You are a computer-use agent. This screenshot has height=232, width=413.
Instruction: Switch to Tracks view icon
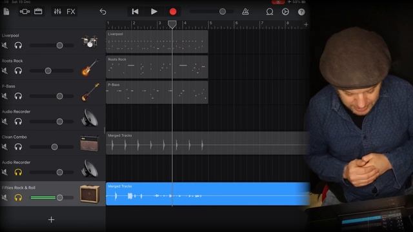coord(38,12)
